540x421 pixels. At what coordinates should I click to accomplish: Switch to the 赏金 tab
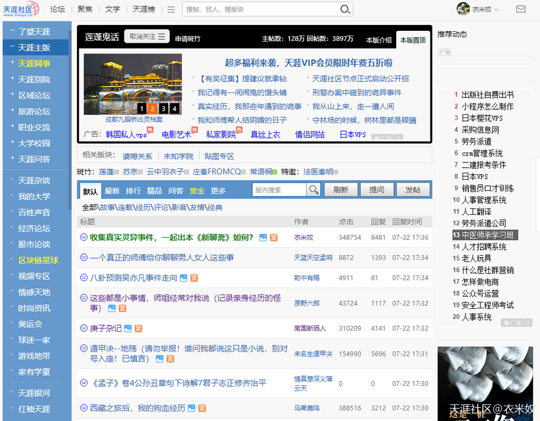(x=197, y=191)
